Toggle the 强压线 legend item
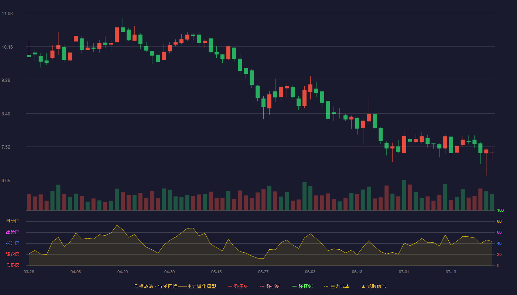The width and height of the screenshot is (517, 295). (x=238, y=286)
